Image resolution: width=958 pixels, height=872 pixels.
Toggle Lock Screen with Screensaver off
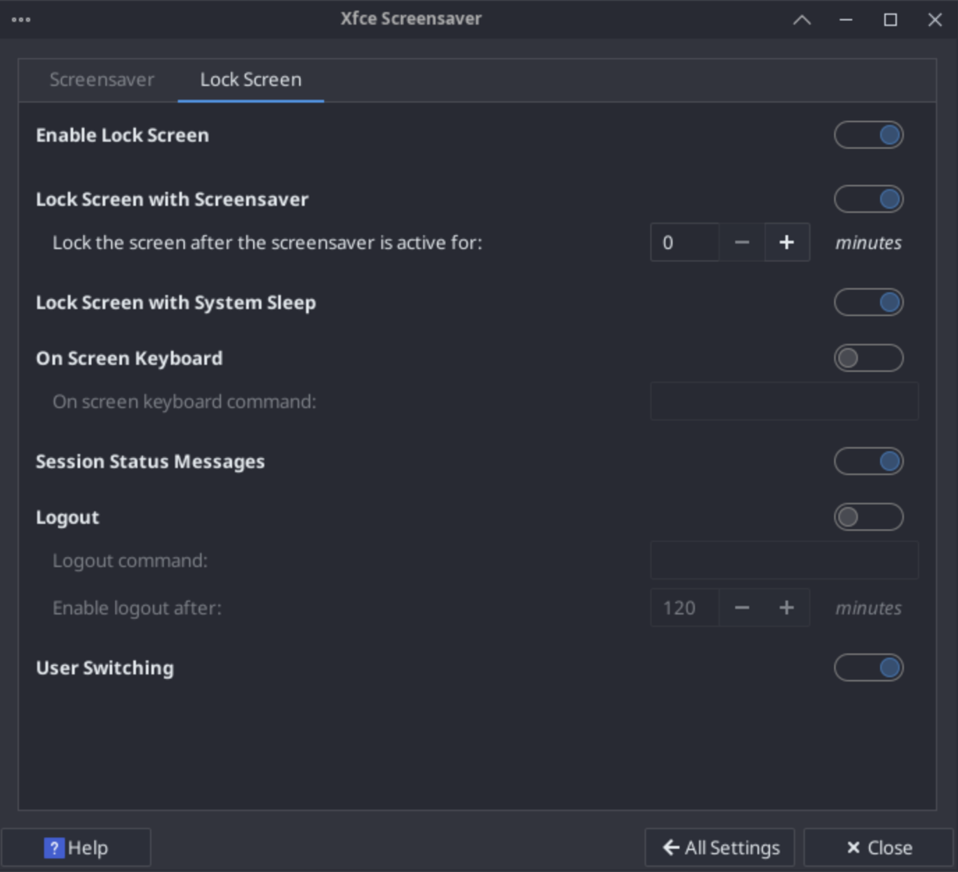[868, 199]
